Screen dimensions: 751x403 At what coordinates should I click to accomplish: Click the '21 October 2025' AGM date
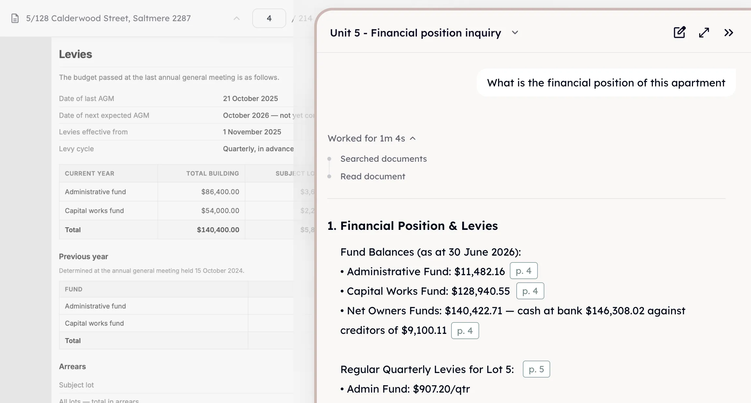[250, 98]
